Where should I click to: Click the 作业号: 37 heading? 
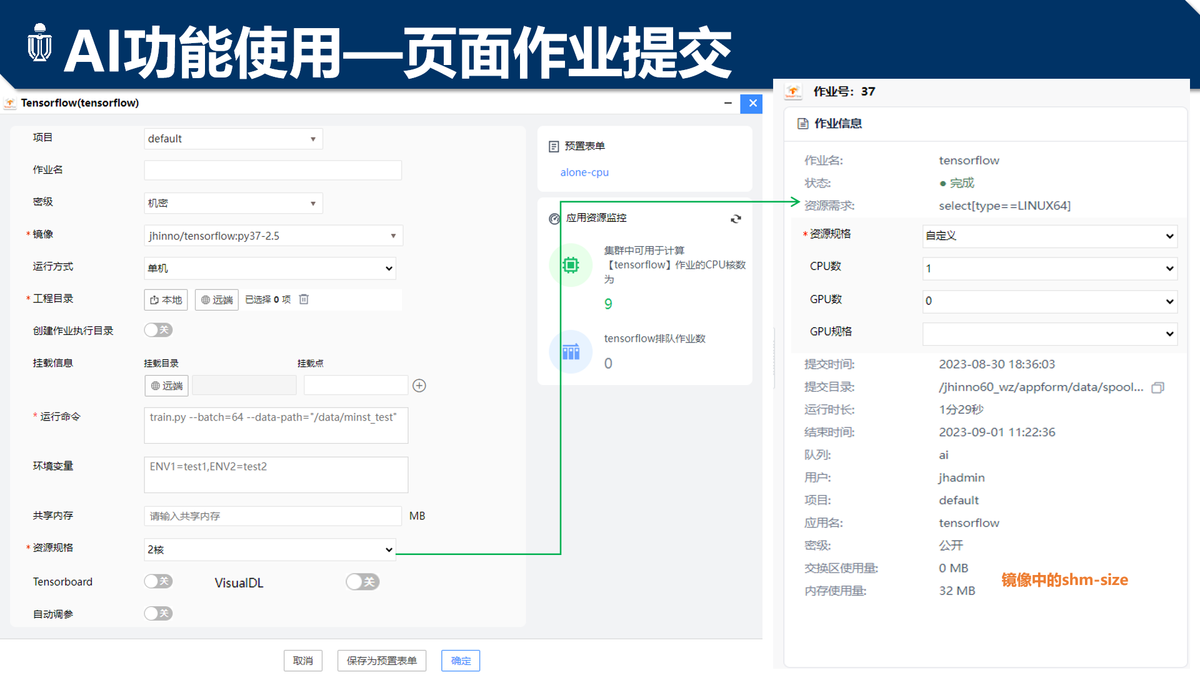click(844, 92)
